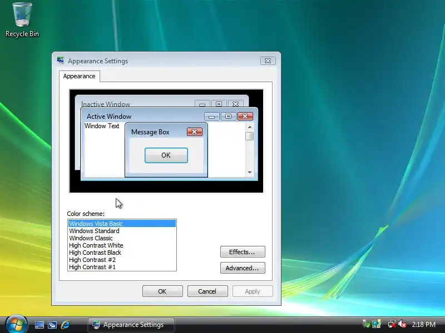Close the Appearance Settings dialog

(268, 61)
